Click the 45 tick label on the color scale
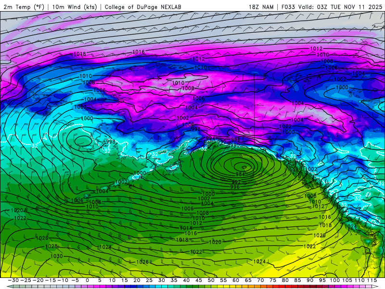This screenshot has height=289, width=385. (198, 280)
